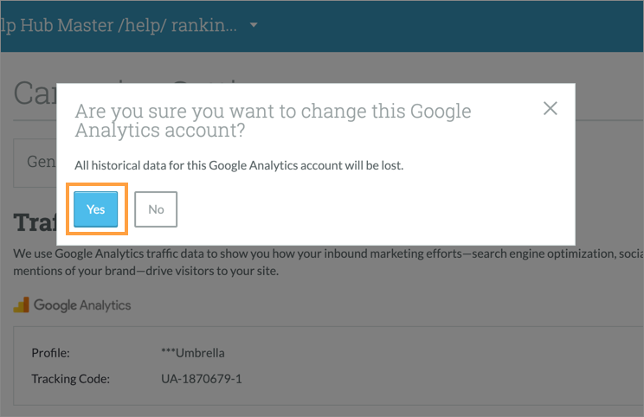Decline with the No button
The image size is (644, 417).
coord(156,209)
